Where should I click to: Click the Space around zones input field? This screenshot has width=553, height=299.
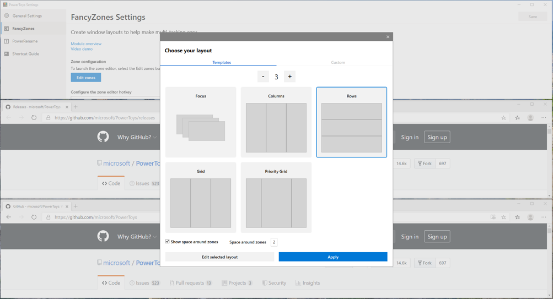pyautogui.click(x=273, y=242)
